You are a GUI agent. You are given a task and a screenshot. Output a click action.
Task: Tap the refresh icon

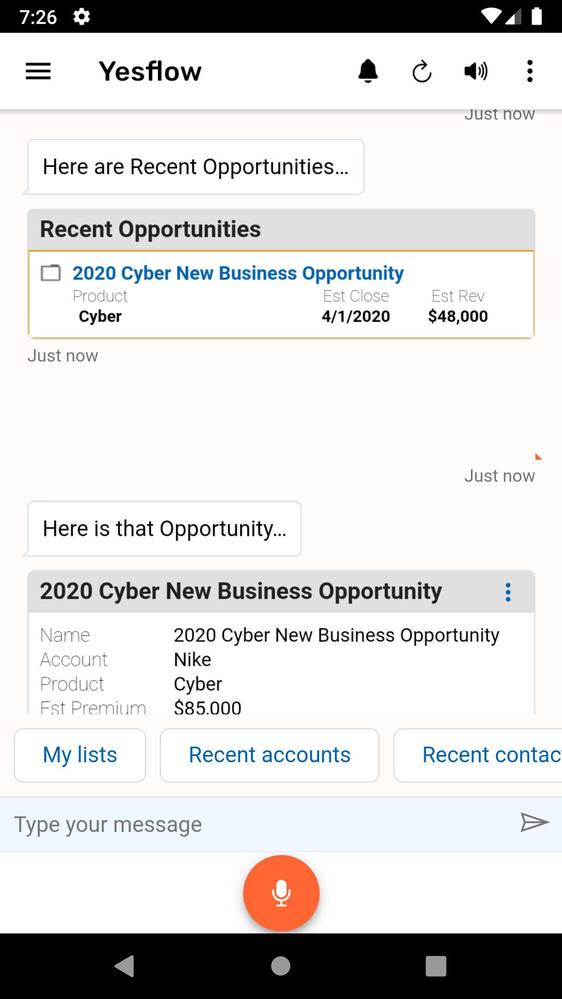coord(422,71)
